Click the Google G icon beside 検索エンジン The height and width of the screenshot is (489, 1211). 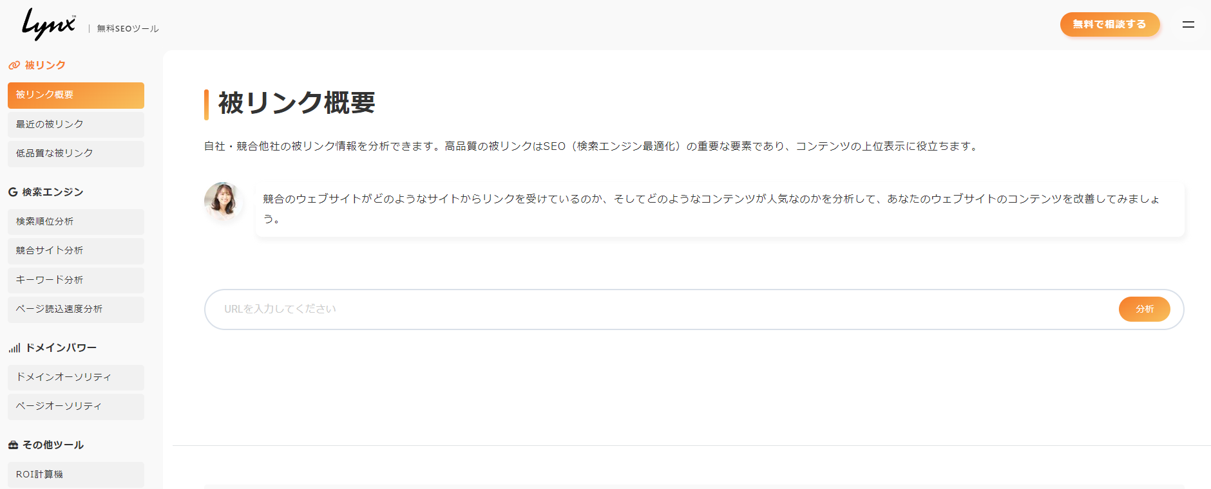(13, 192)
